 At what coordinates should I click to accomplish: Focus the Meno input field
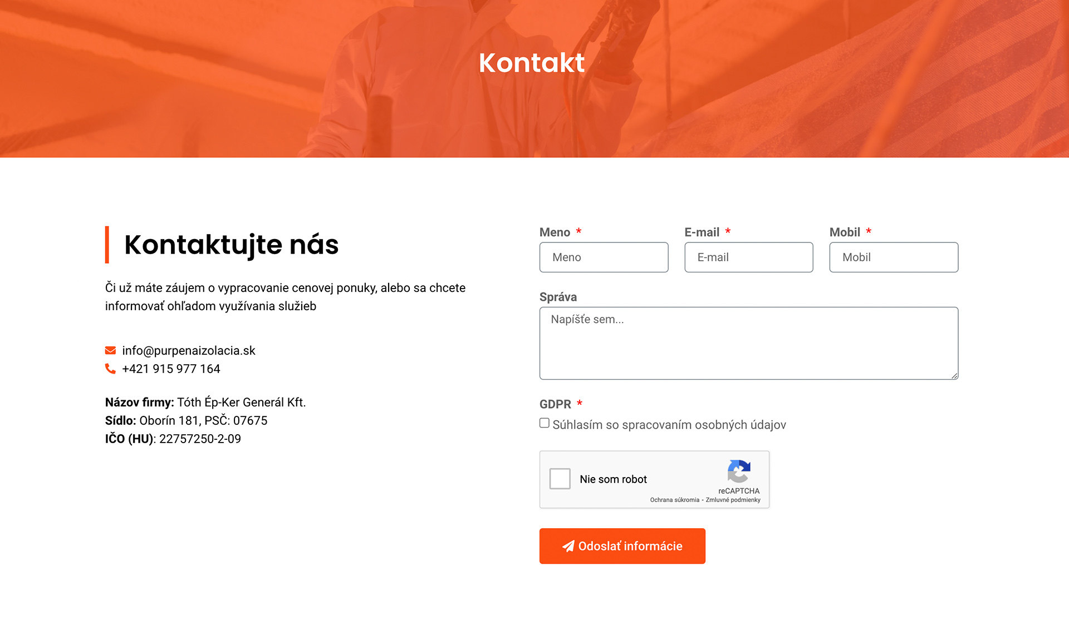pyautogui.click(x=604, y=257)
